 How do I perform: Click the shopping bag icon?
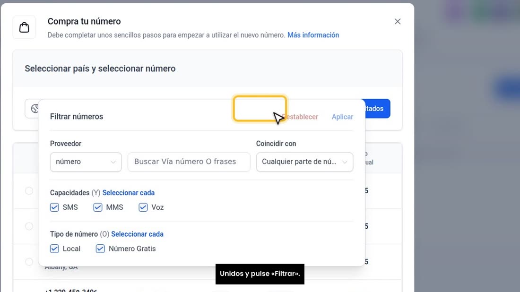click(x=24, y=27)
